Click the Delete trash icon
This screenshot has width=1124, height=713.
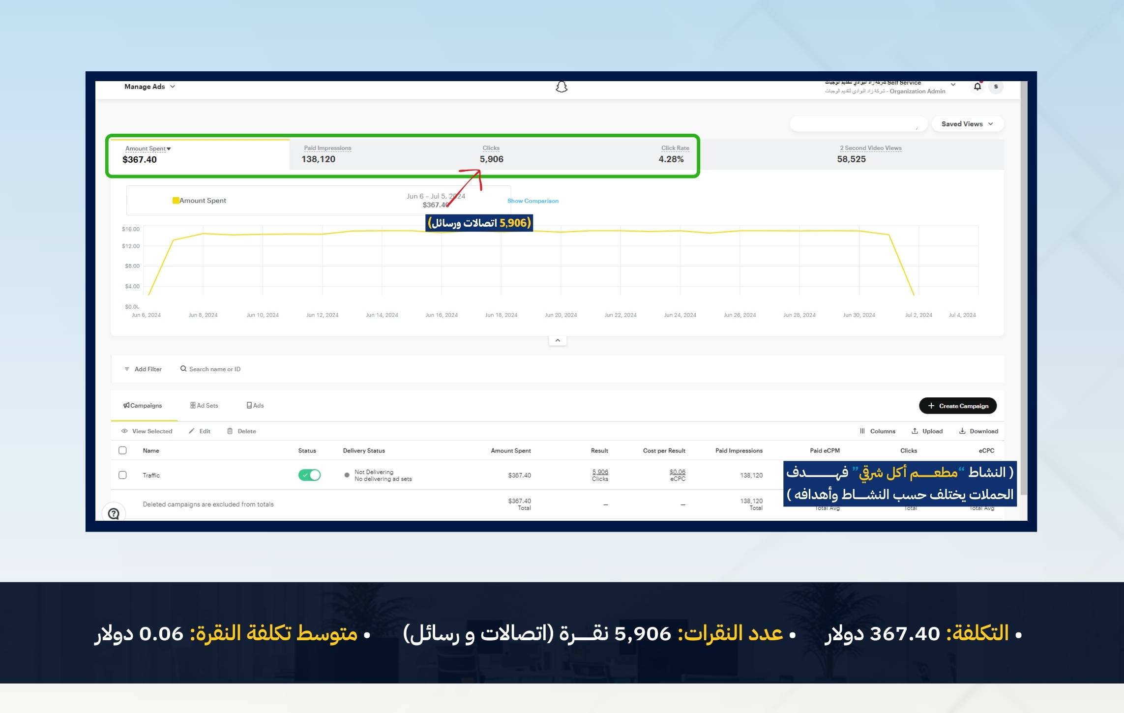click(230, 431)
